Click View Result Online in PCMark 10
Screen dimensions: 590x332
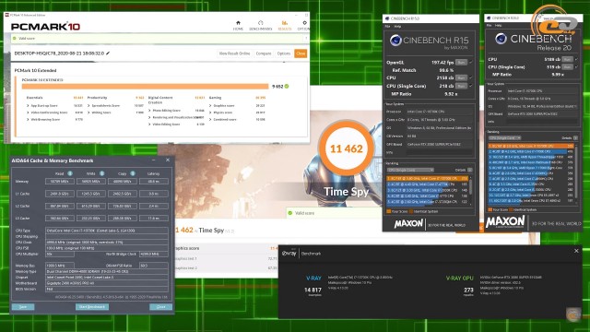tap(234, 53)
